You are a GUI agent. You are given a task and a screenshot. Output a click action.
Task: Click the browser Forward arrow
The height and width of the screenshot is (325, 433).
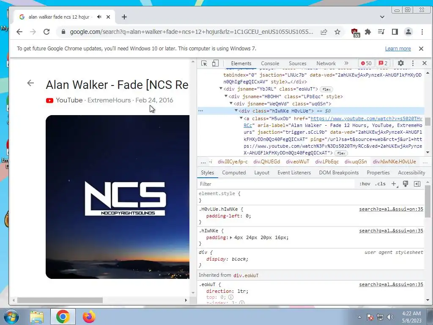33,32
